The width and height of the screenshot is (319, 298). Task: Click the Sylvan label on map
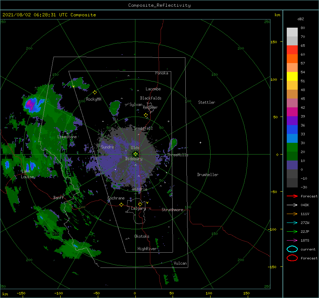[x=136, y=105]
